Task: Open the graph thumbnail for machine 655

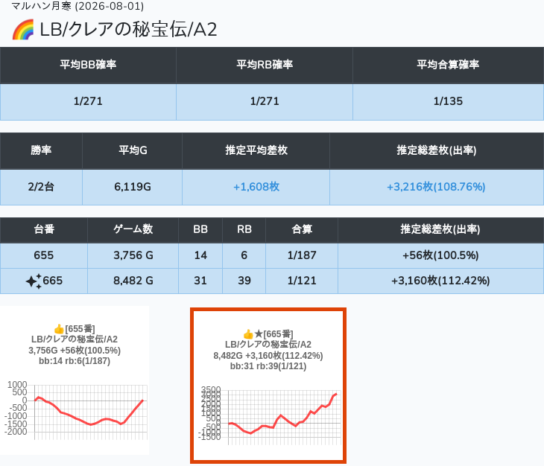Action: 75,380
